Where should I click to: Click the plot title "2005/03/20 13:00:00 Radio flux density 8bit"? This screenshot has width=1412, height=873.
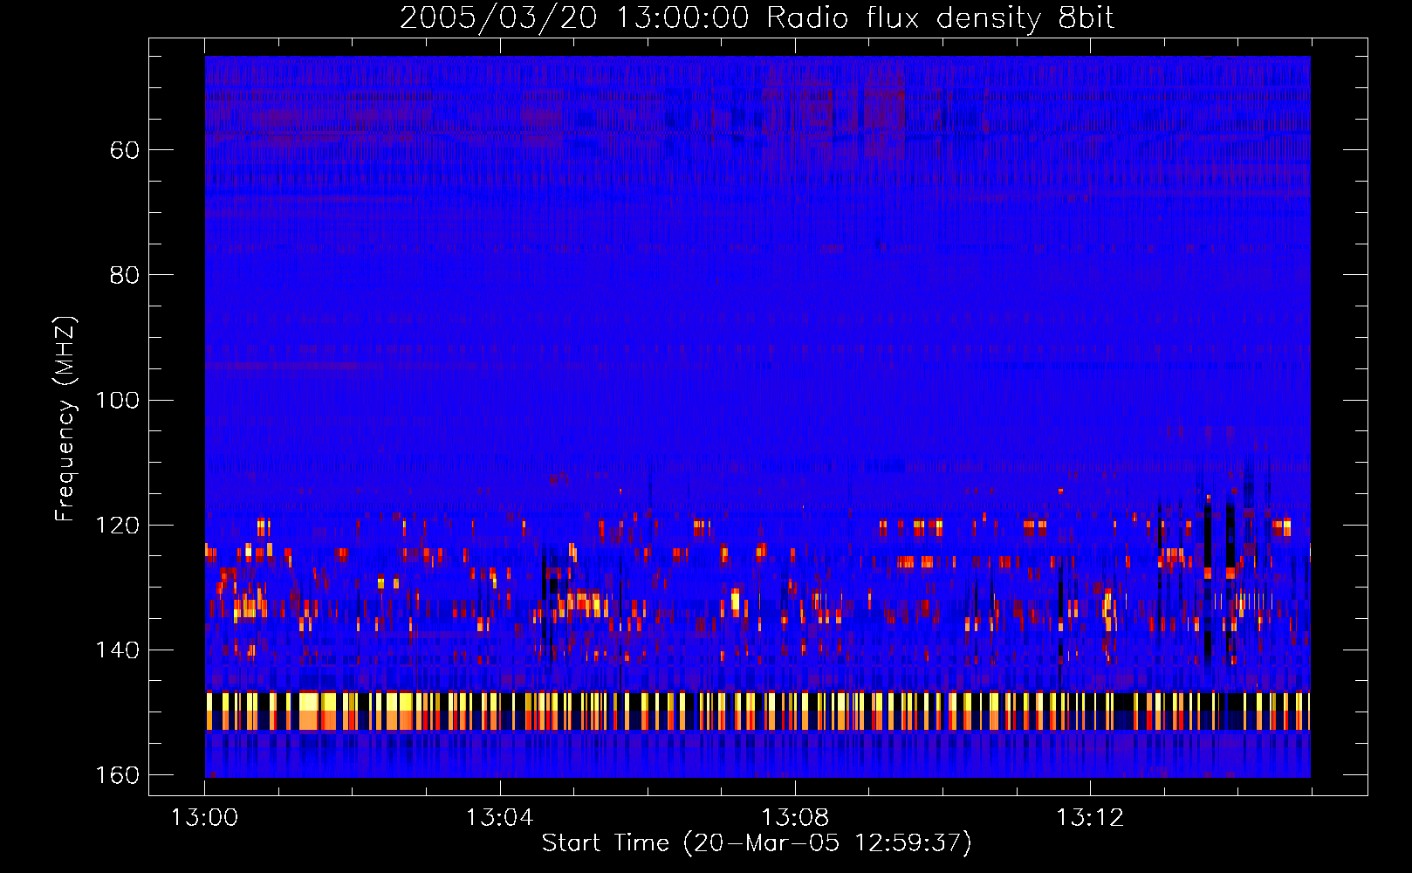[757, 18]
